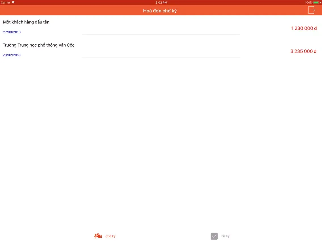Click the Hoá đơn chờ ký title

pos(160,11)
